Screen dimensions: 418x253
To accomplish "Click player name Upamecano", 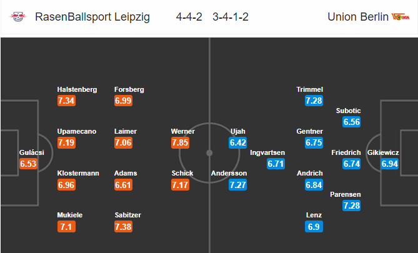I will (x=77, y=131).
